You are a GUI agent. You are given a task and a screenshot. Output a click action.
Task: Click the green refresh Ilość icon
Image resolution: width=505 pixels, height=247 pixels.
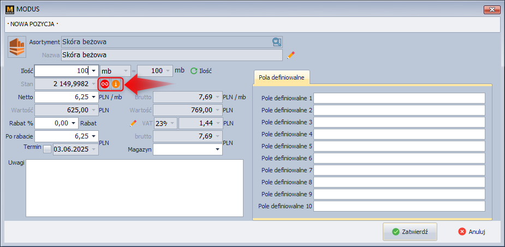[x=193, y=71]
